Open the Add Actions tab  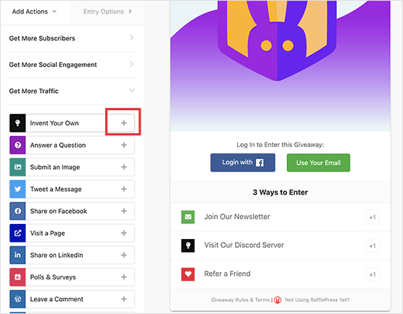coord(34,12)
